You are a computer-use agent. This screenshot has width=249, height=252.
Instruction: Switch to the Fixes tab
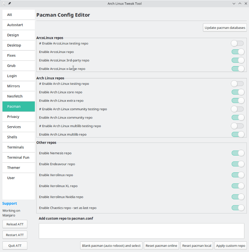(x=18, y=55)
